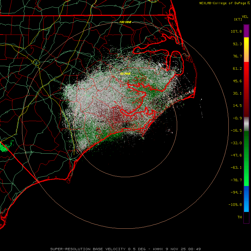
Task: Select the -0.9 scale value
Action: click(x=237, y=118)
